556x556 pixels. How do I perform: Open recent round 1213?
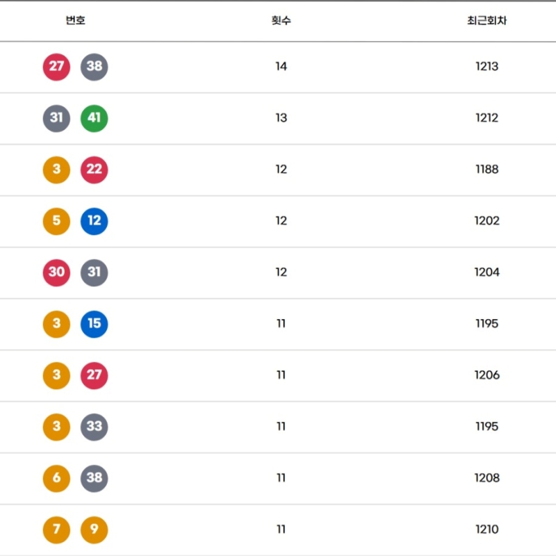point(486,67)
